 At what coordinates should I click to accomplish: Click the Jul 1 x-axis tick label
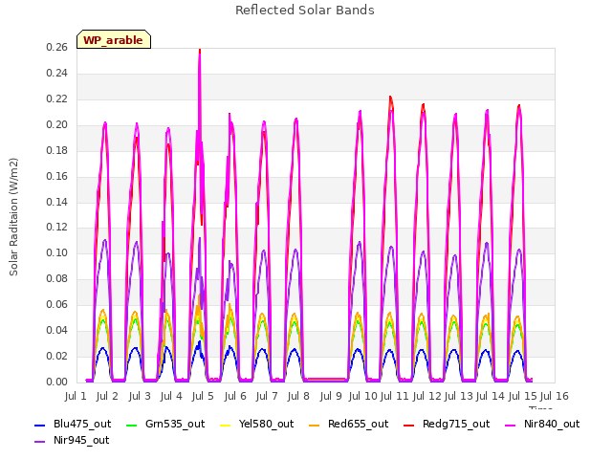click(x=76, y=396)
